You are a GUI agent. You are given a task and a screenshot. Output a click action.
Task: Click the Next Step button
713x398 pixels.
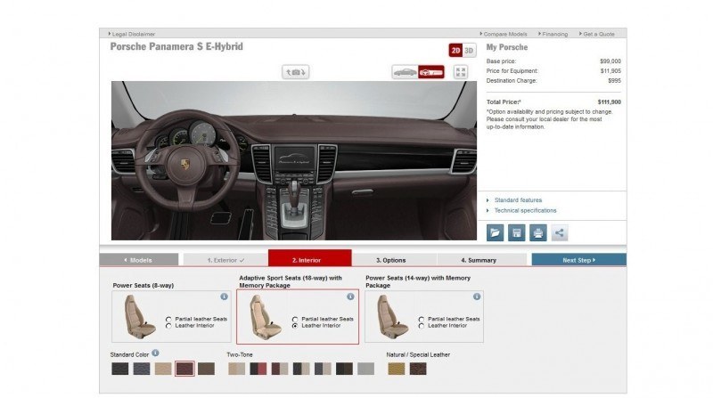pos(578,260)
